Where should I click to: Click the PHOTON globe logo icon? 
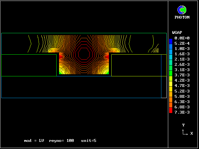point(182,10)
